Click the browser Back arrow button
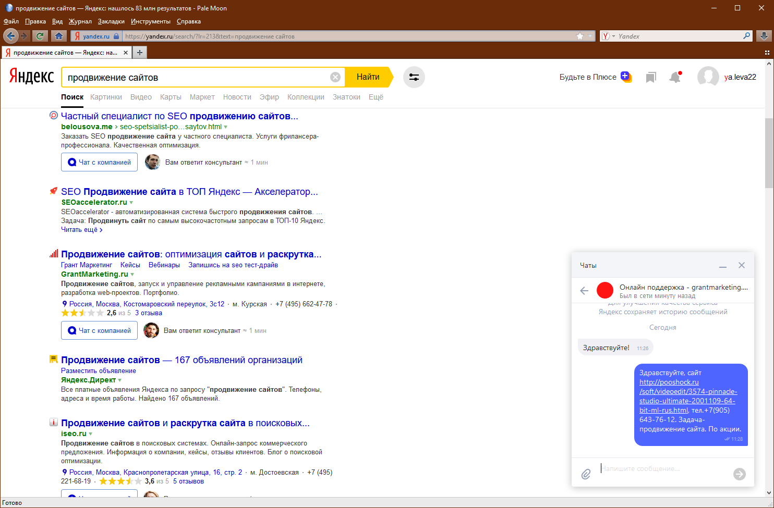774x508 pixels. click(x=10, y=36)
